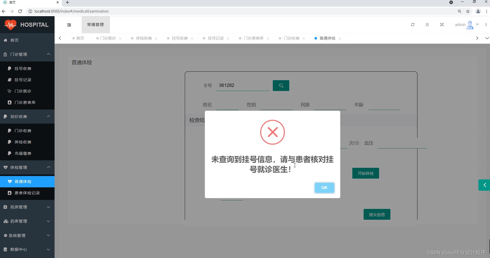Expand the 系统管理 sidebar section

27,235
